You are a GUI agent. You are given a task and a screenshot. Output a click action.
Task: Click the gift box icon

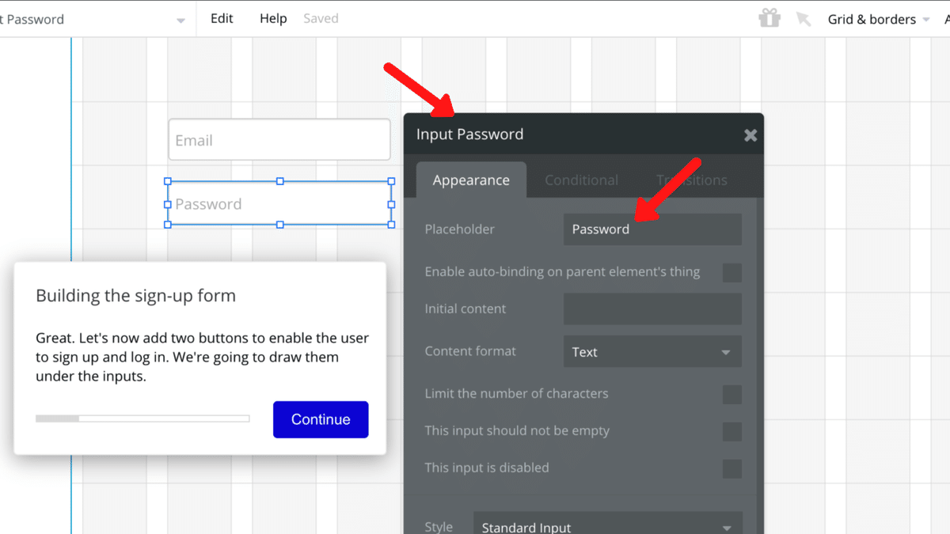(x=769, y=18)
